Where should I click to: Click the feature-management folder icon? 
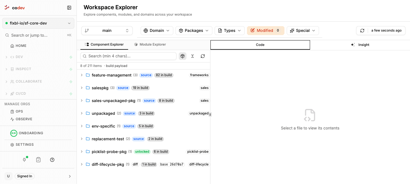coord(88,75)
